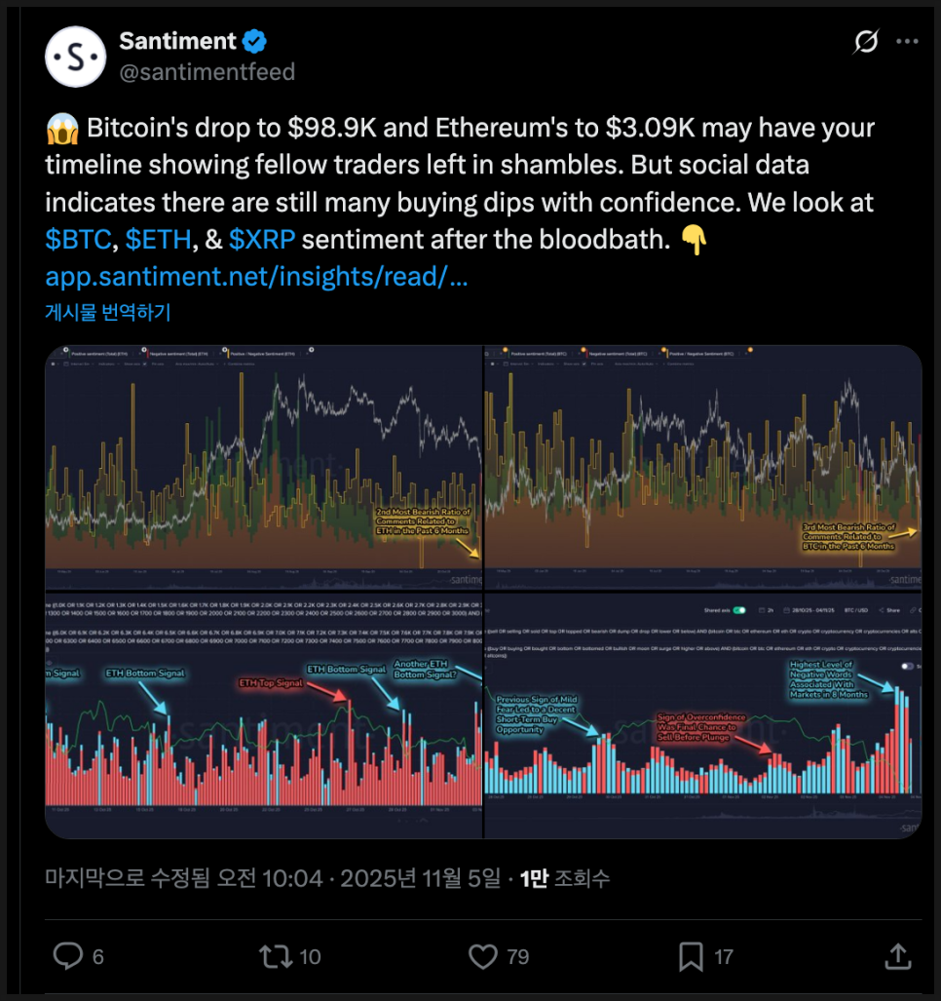This screenshot has height=1001, width=941.
Task: Click the 게시물 번역하기 translate link
Action: [107, 313]
